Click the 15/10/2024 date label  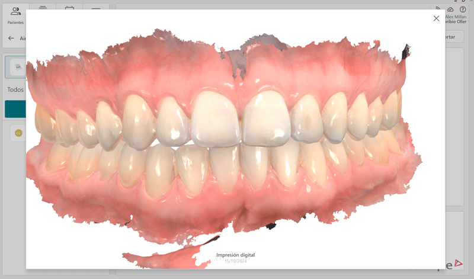(235, 261)
